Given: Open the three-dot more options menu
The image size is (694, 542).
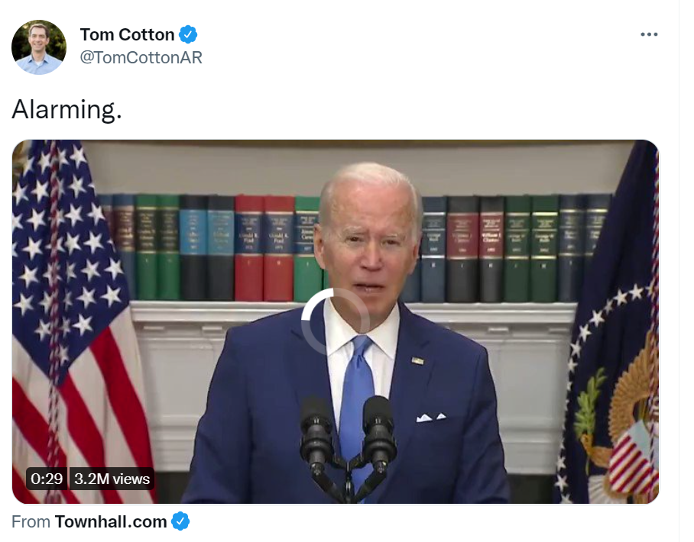Looking at the screenshot, I should click(x=649, y=34).
